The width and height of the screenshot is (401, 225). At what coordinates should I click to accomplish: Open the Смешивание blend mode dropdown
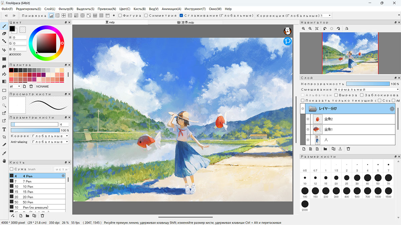367,89
